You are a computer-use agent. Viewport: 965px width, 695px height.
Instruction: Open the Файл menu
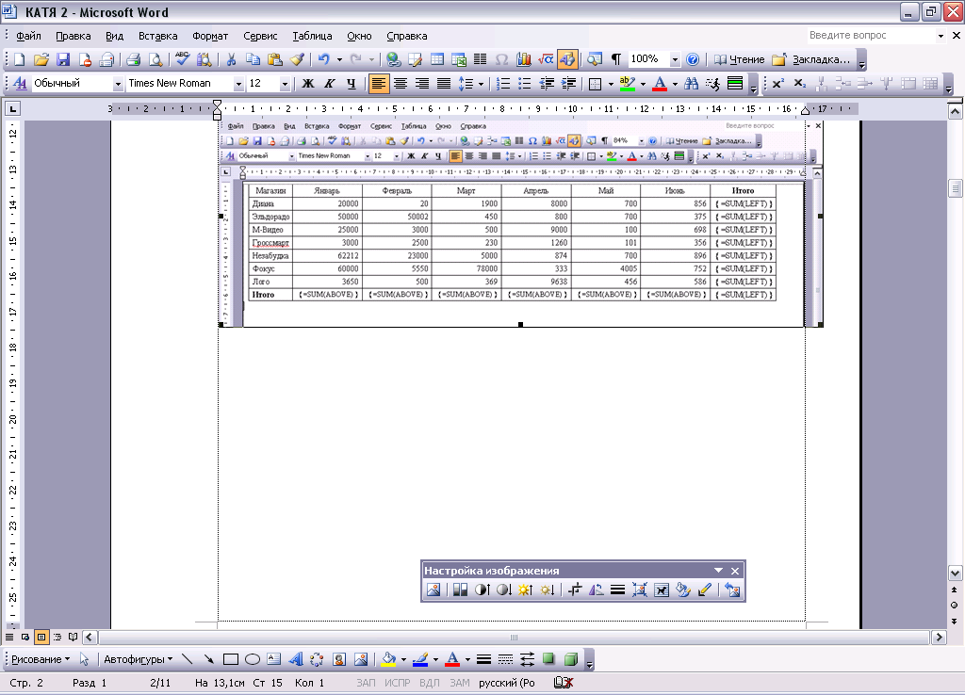click(x=28, y=37)
